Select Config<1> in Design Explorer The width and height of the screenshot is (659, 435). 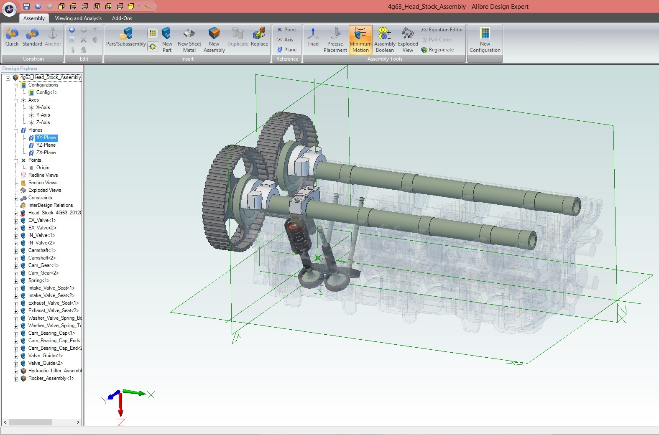46,92
